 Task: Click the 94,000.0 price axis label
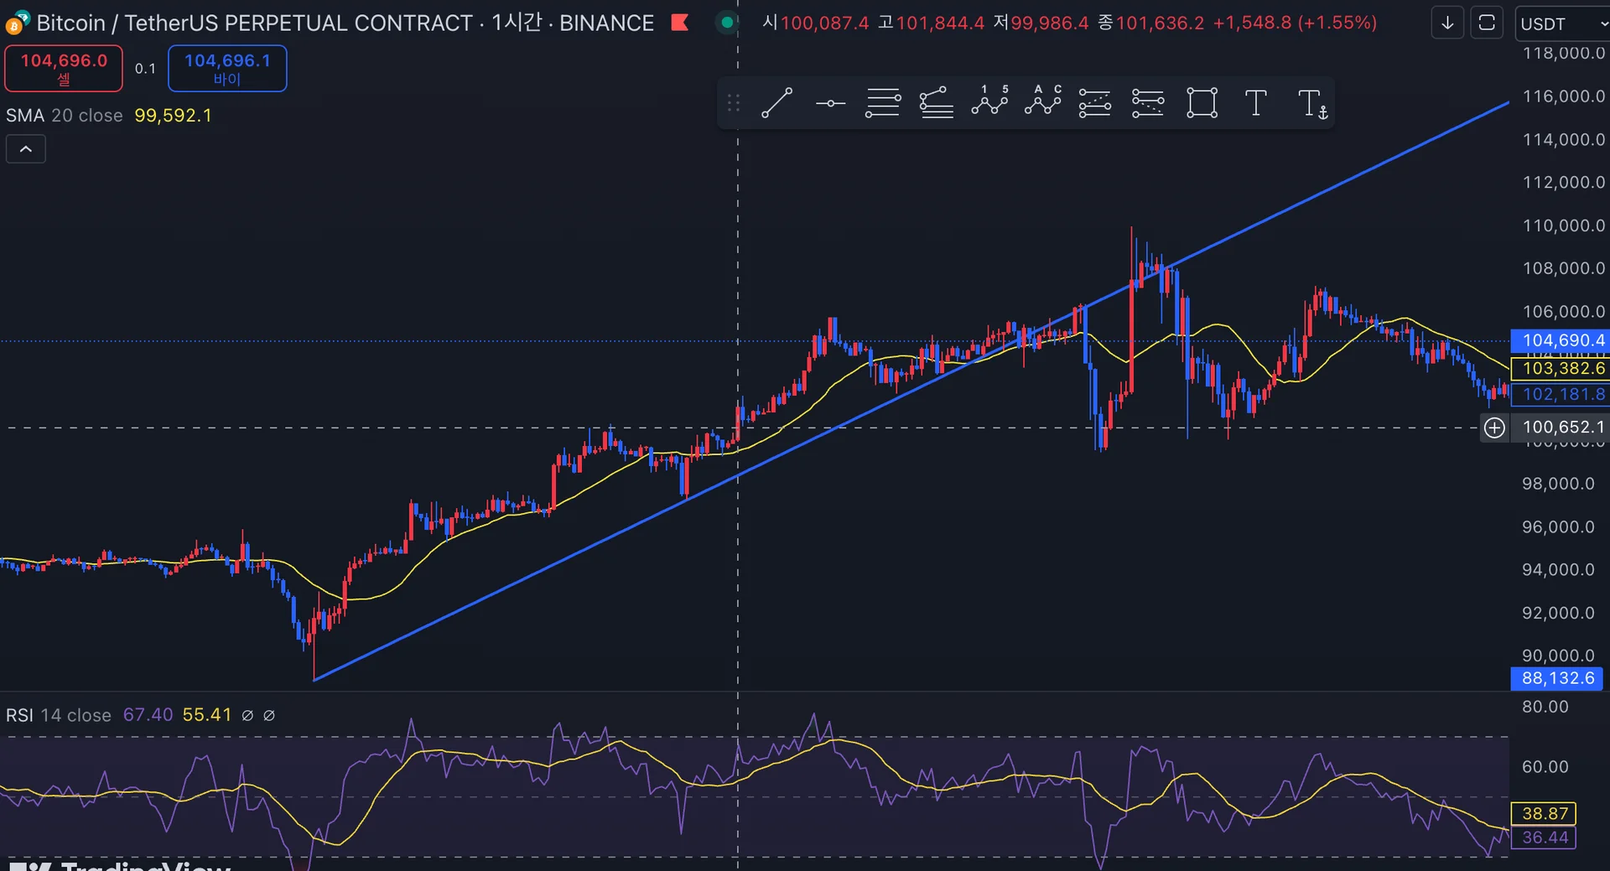point(1559,570)
